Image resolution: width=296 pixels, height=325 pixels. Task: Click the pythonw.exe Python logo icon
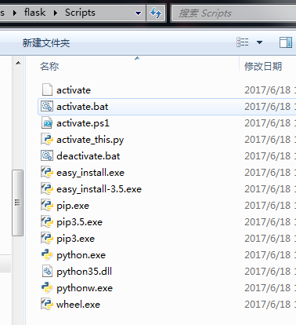tap(47, 287)
